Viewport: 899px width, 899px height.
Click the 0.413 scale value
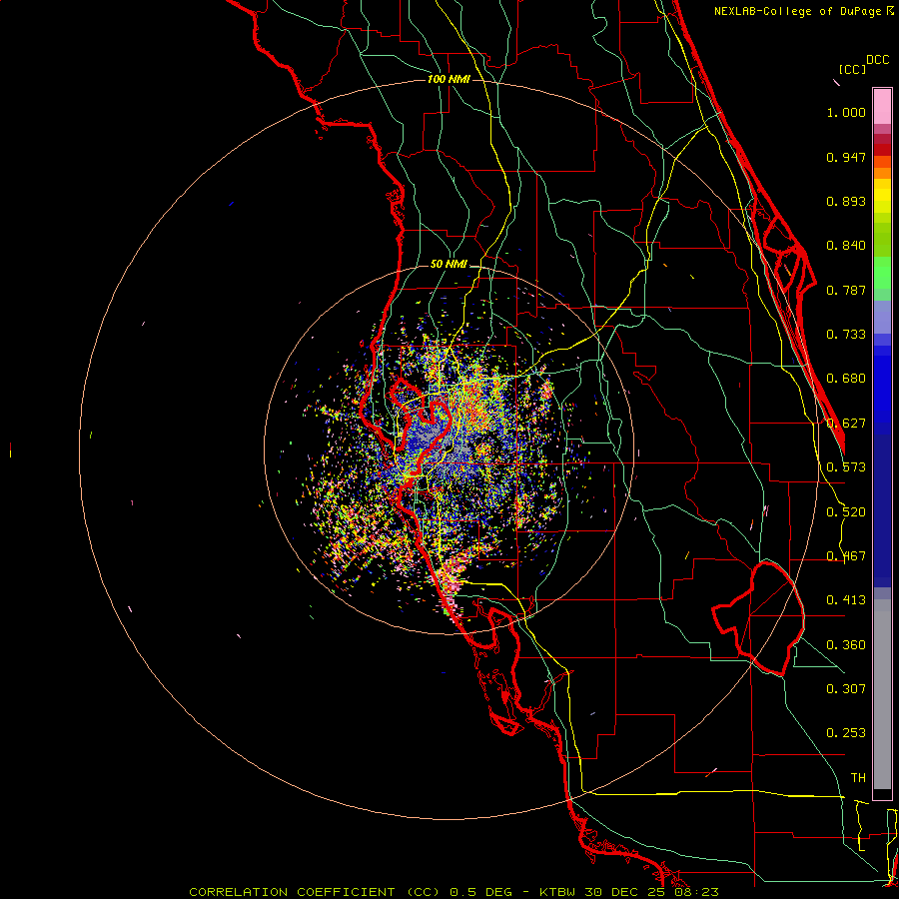[846, 600]
